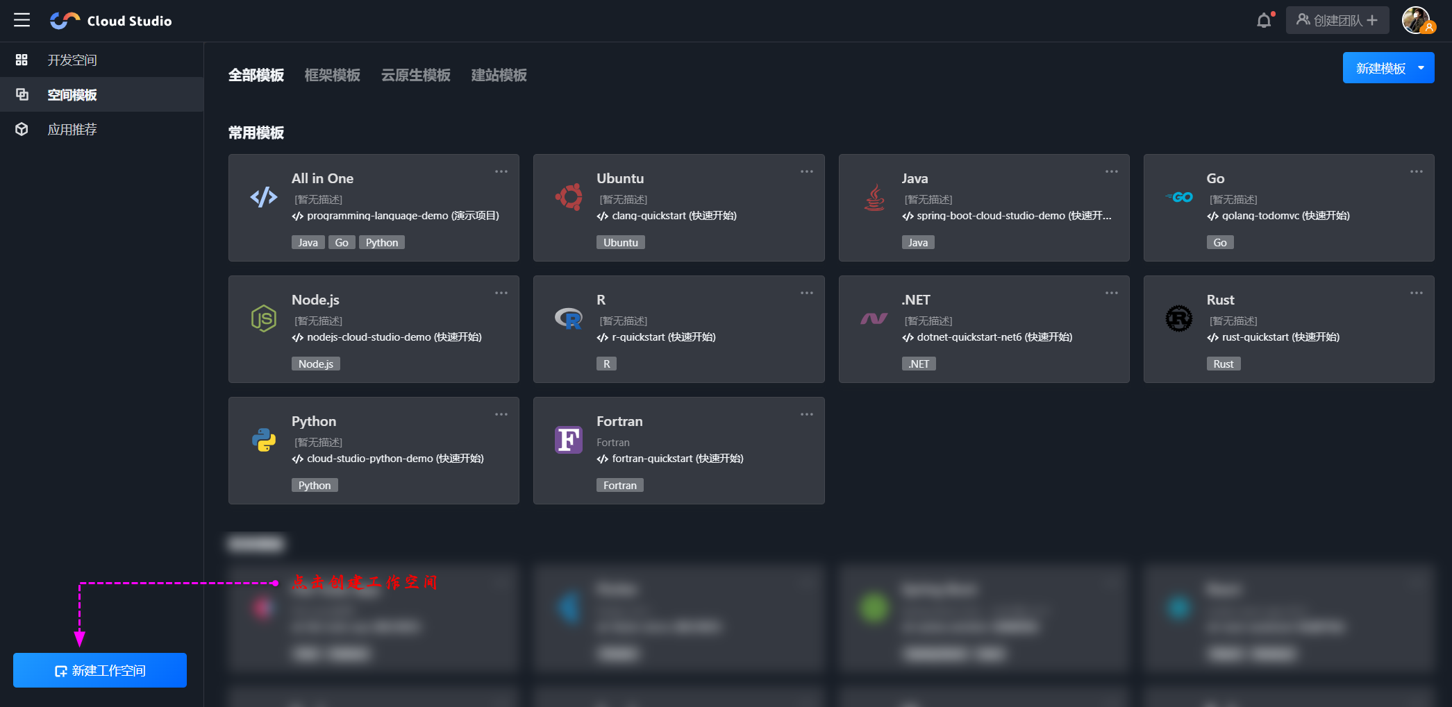This screenshot has height=707, width=1452.
Task: Open more options on Node.js card
Action: [x=501, y=293]
